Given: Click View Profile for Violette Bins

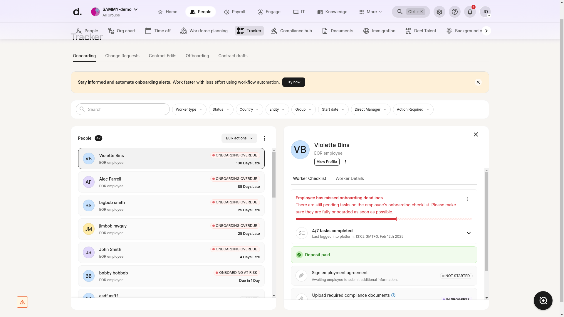Looking at the screenshot, I should 327,162.
